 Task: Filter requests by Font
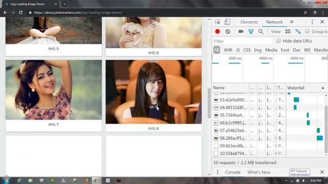click(x=285, y=50)
